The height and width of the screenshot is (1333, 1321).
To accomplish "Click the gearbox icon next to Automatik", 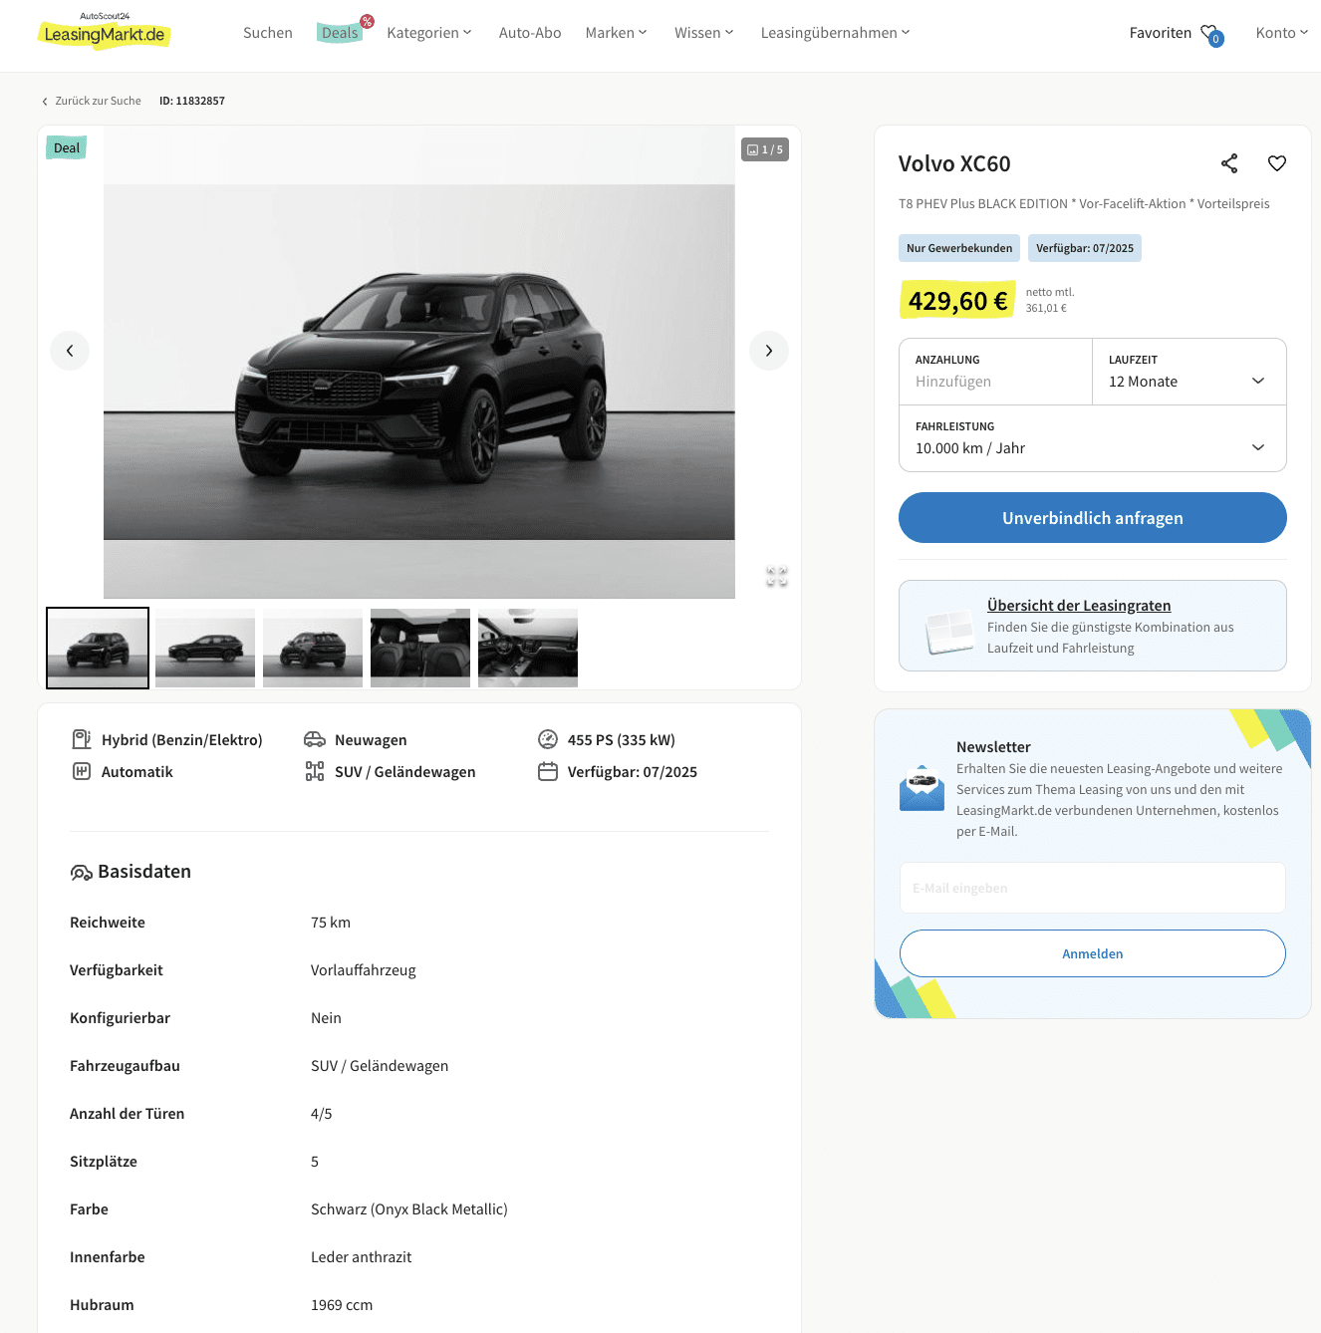I will [x=82, y=771].
